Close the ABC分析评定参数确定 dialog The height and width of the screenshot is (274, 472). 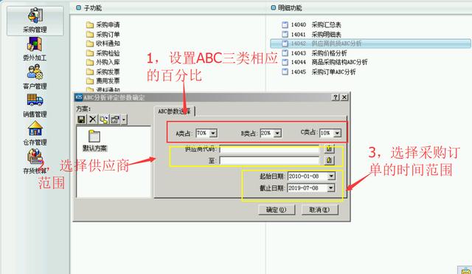(344, 97)
